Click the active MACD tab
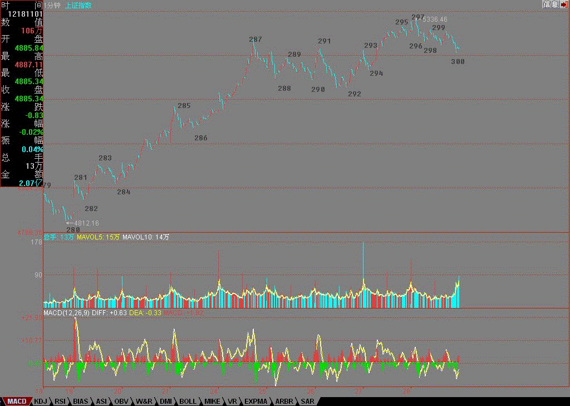570x406 pixels. coord(16,401)
